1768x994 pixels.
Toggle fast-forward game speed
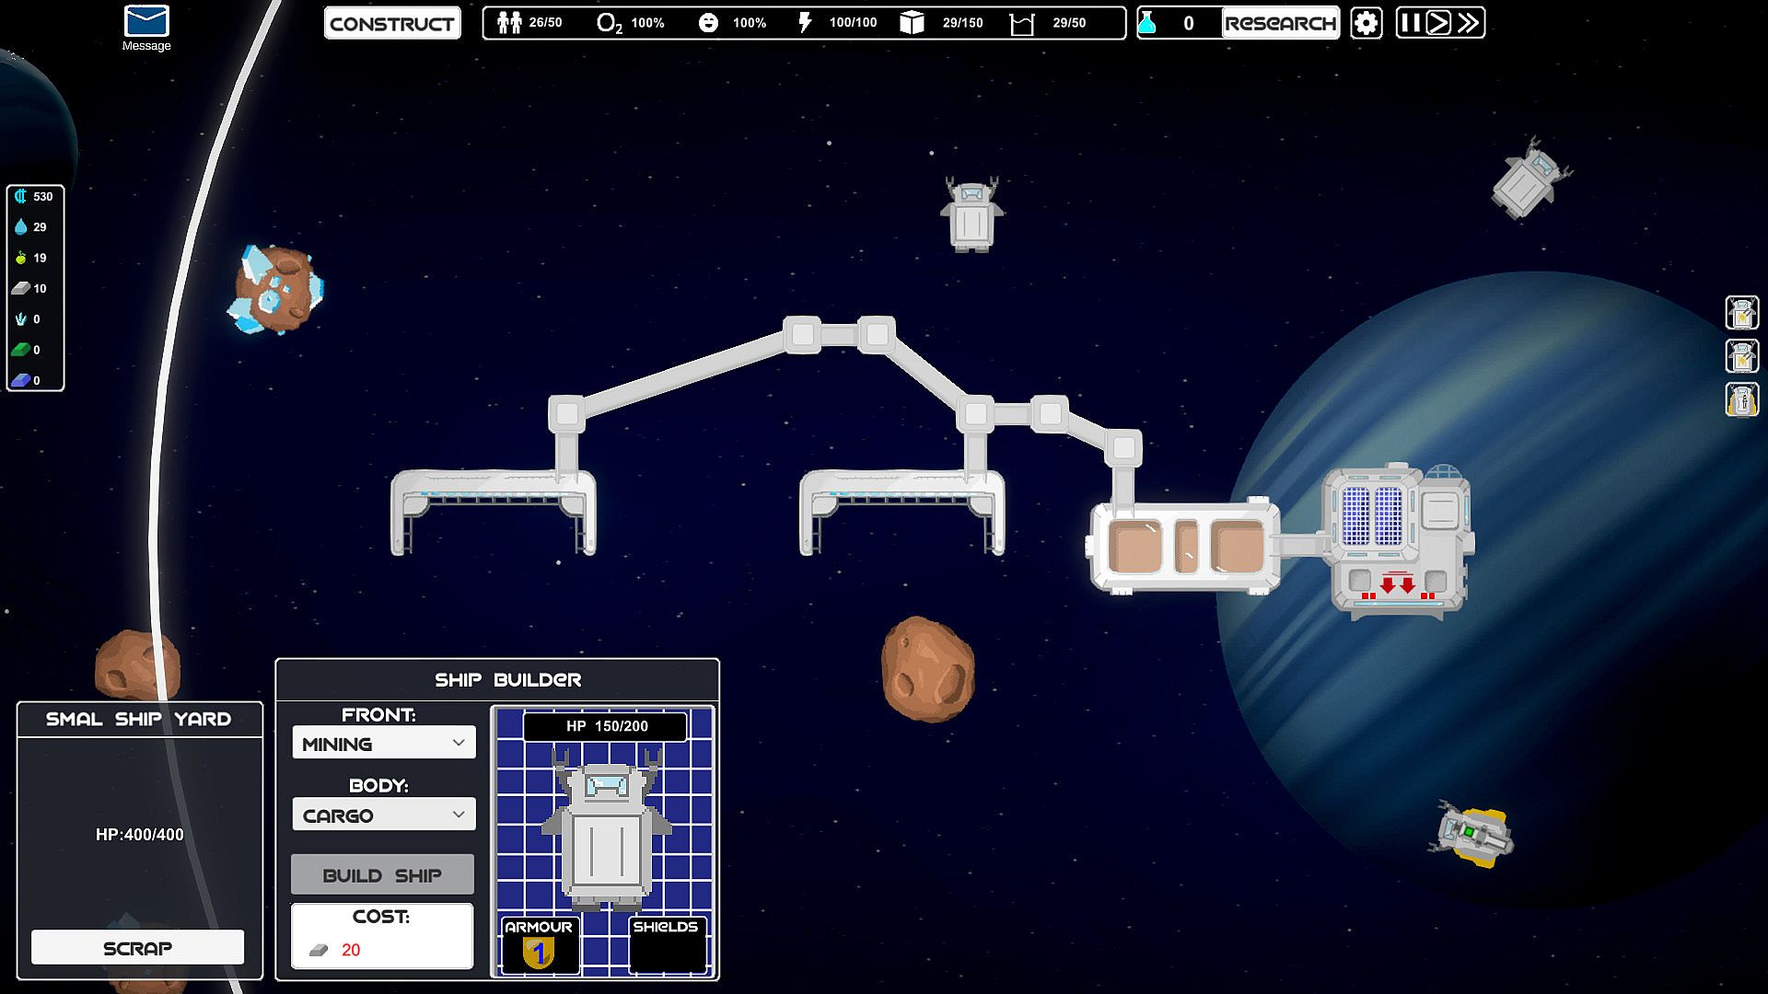pyautogui.click(x=1469, y=23)
